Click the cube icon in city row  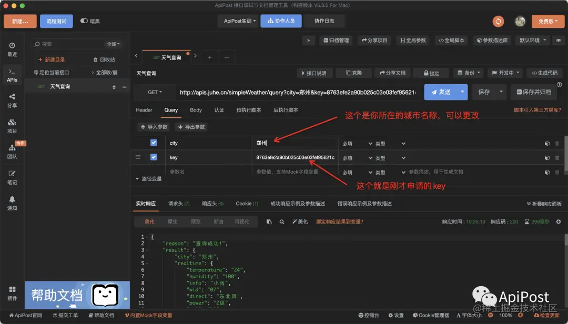point(547,144)
